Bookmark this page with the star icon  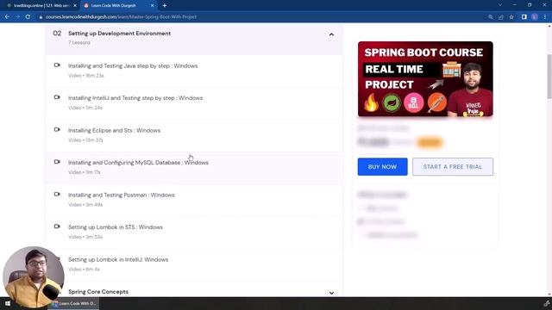(x=511, y=17)
